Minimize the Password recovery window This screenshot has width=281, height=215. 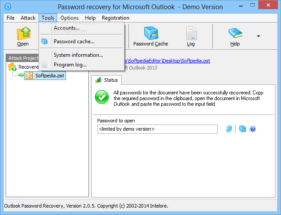(241, 6)
